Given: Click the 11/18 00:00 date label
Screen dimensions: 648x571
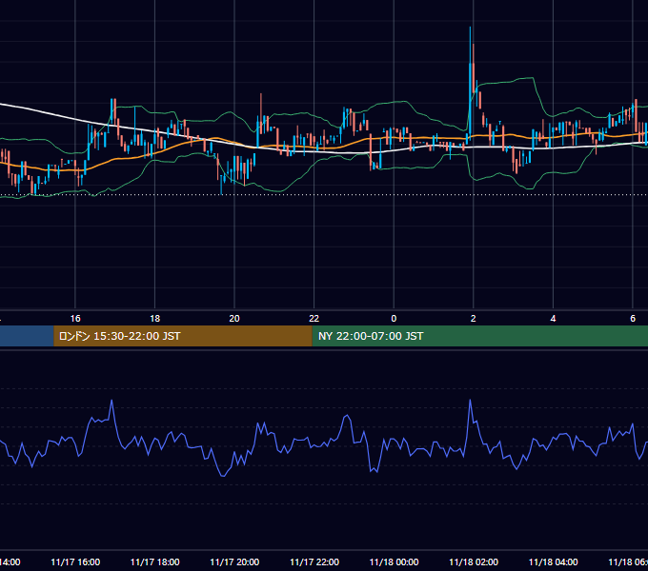Looking at the screenshot, I should (394, 562).
